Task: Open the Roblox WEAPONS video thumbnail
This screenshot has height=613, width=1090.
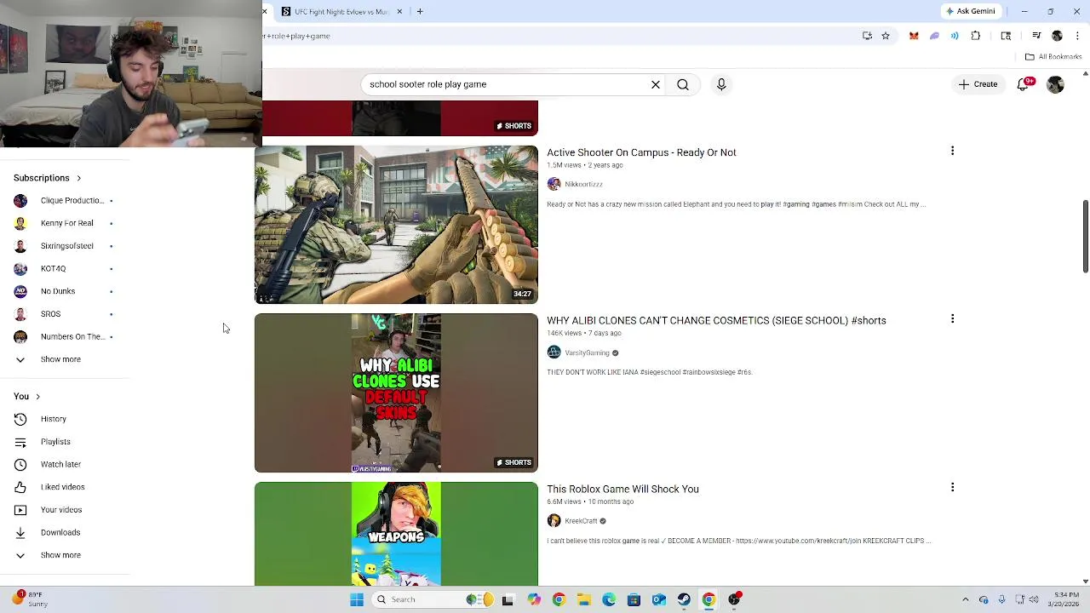Action: [396, 534]
